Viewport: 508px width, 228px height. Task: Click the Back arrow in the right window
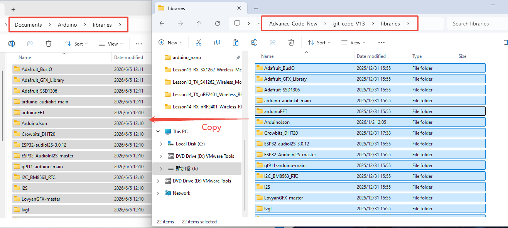pyautogui.click(x=162, y=24)
